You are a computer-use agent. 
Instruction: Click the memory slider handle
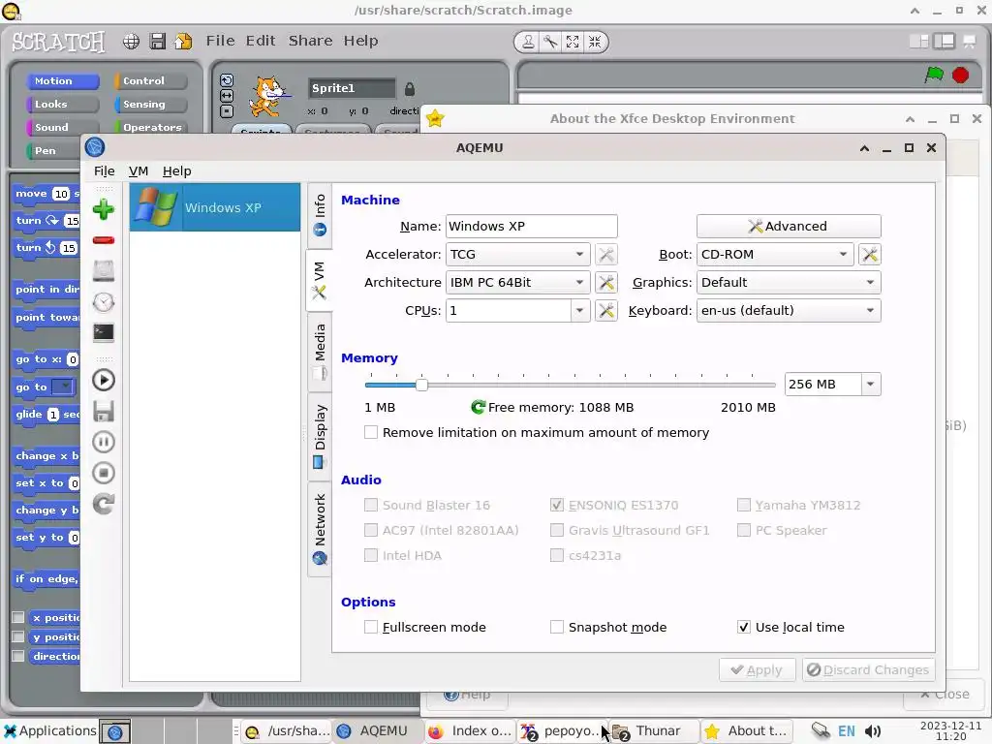pos(422,384)
